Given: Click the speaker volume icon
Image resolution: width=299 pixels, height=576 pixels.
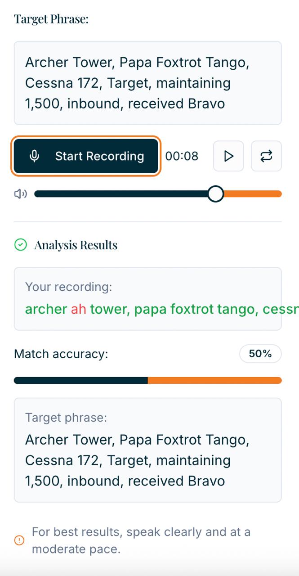Looking at the screenshot, I should pos(21,193).
